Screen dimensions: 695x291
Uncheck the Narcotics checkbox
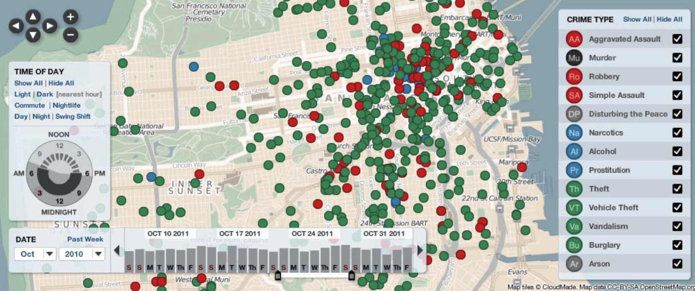pyautogui.click(x=677, y=132)
